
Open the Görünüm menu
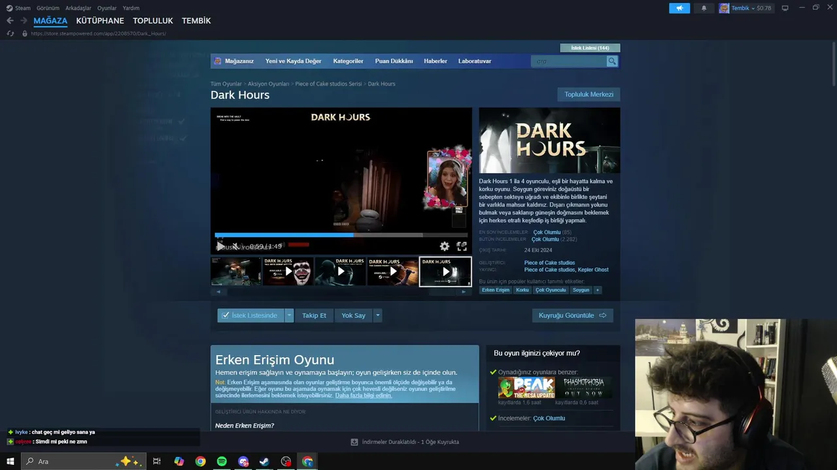[48, 8]
